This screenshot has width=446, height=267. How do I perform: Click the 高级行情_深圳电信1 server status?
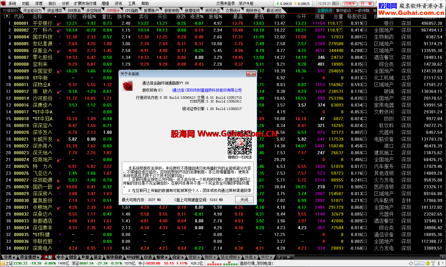[256, 263]
